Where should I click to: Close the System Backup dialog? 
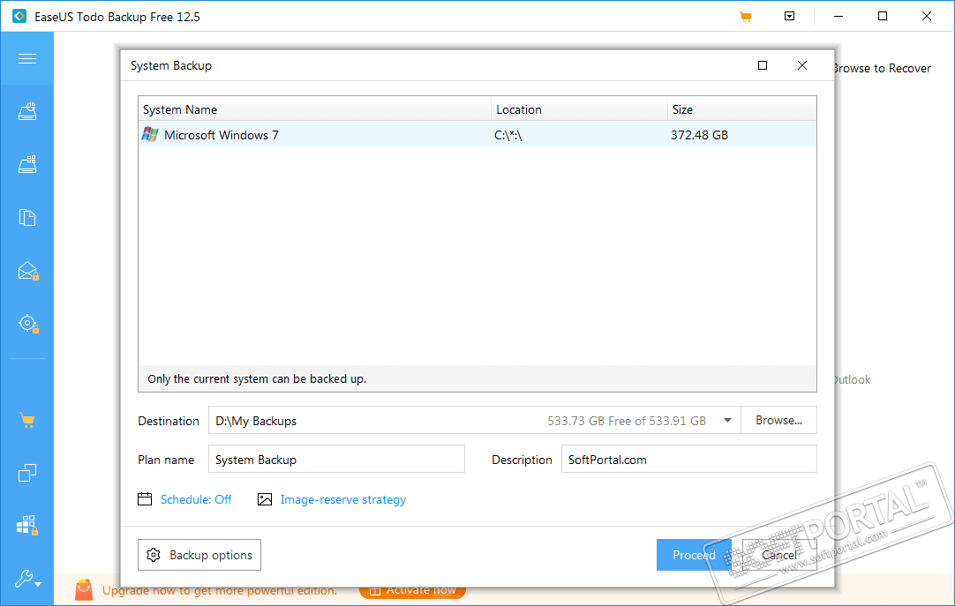pos(802,65)
